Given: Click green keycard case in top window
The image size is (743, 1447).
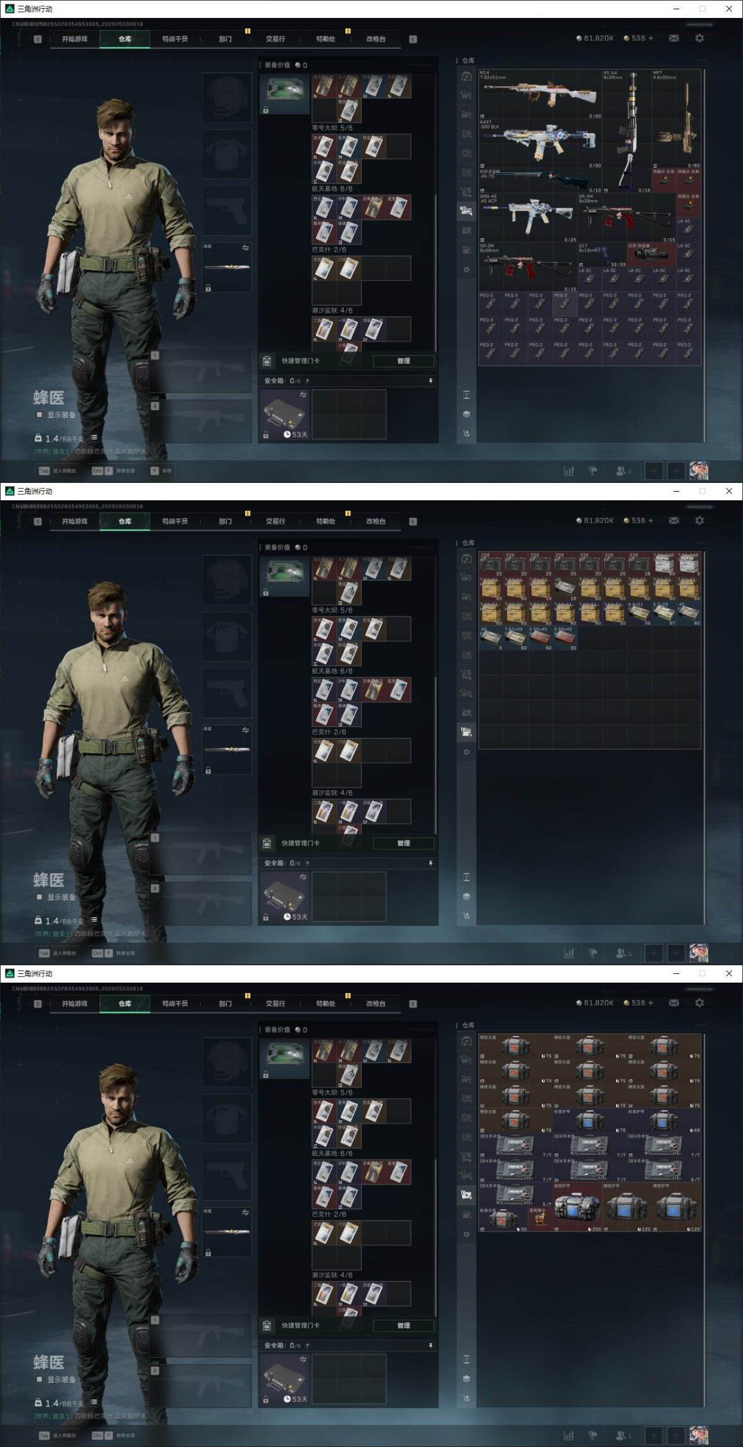Looking at the screenshot, I should click(x=284, y=94).
